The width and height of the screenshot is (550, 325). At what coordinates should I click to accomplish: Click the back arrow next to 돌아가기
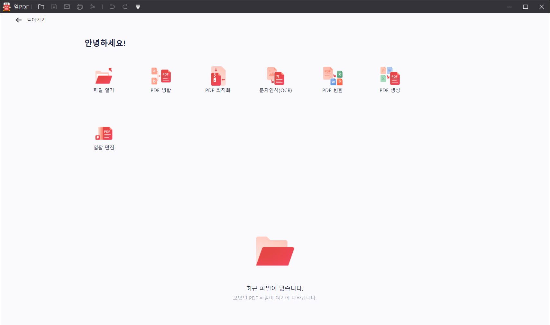[x=19, y=20]
